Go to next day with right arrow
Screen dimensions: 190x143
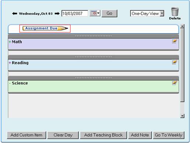pyautogui.click(x=57, y=14)
